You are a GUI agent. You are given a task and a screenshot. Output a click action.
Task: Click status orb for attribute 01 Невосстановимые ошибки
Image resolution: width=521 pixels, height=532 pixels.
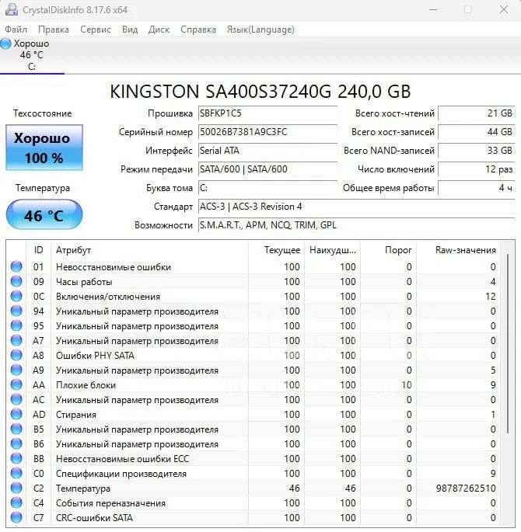click(x=16, y=266)
